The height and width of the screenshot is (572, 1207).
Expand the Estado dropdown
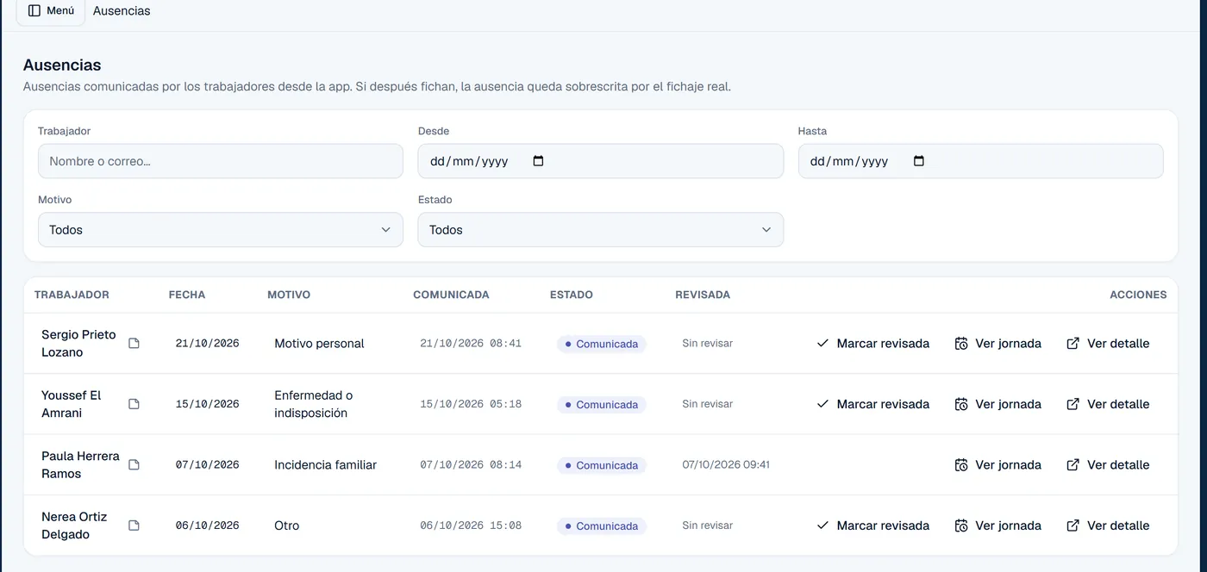(x=601, y=230)
